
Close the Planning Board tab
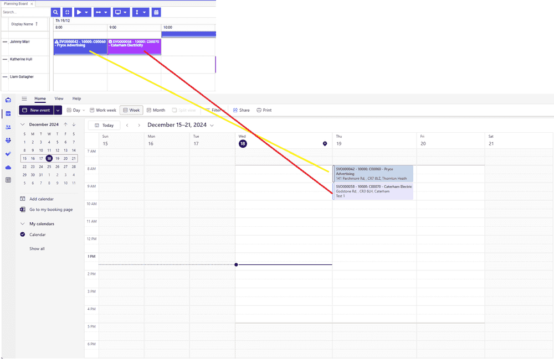pyautogui.click(x=32, y=4)
